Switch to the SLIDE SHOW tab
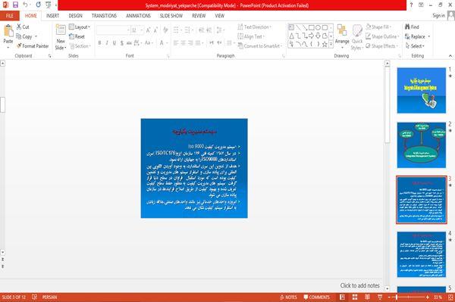The image size is (455, 302). pyautogui.click(x=171, y=16)
